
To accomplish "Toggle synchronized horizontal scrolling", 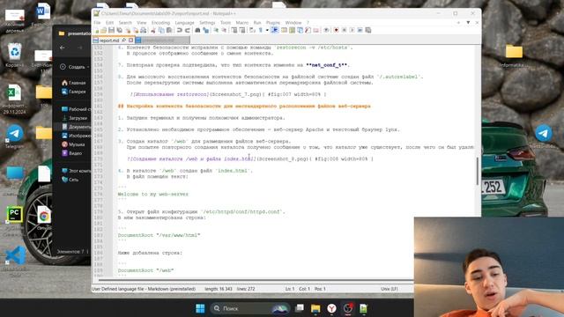I will [x=242, y=30].
